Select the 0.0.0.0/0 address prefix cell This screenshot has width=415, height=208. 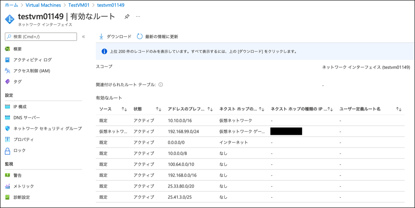coord(176,142)
